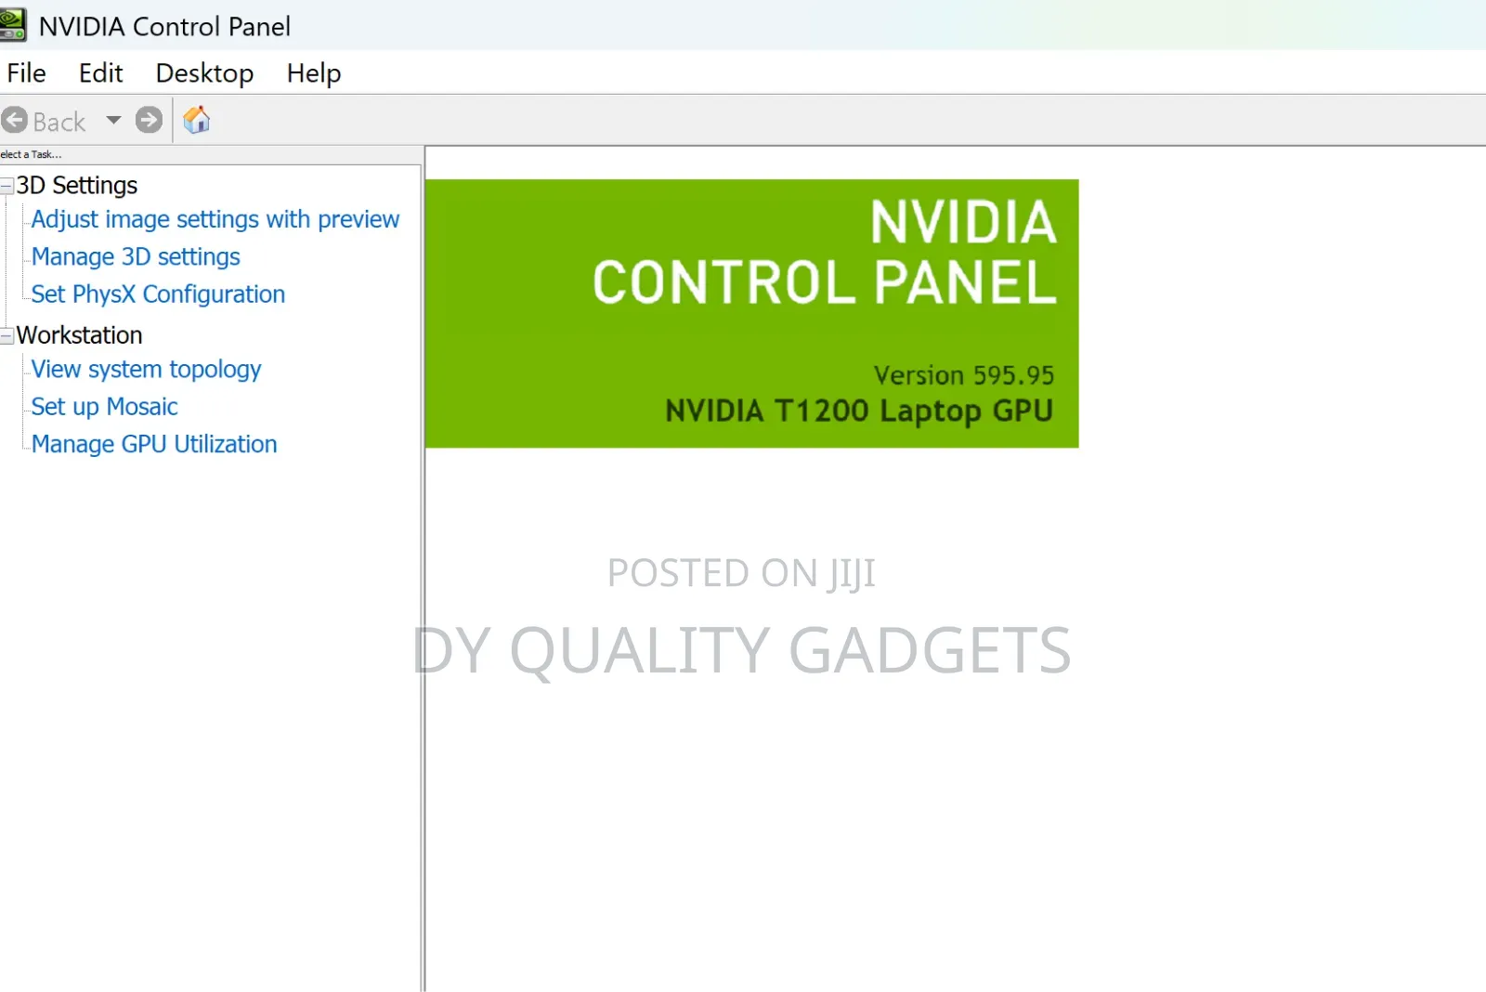Screen dimensions: 1486x992
Task: Open the Help menu
Action: click(x=314, y=72)
